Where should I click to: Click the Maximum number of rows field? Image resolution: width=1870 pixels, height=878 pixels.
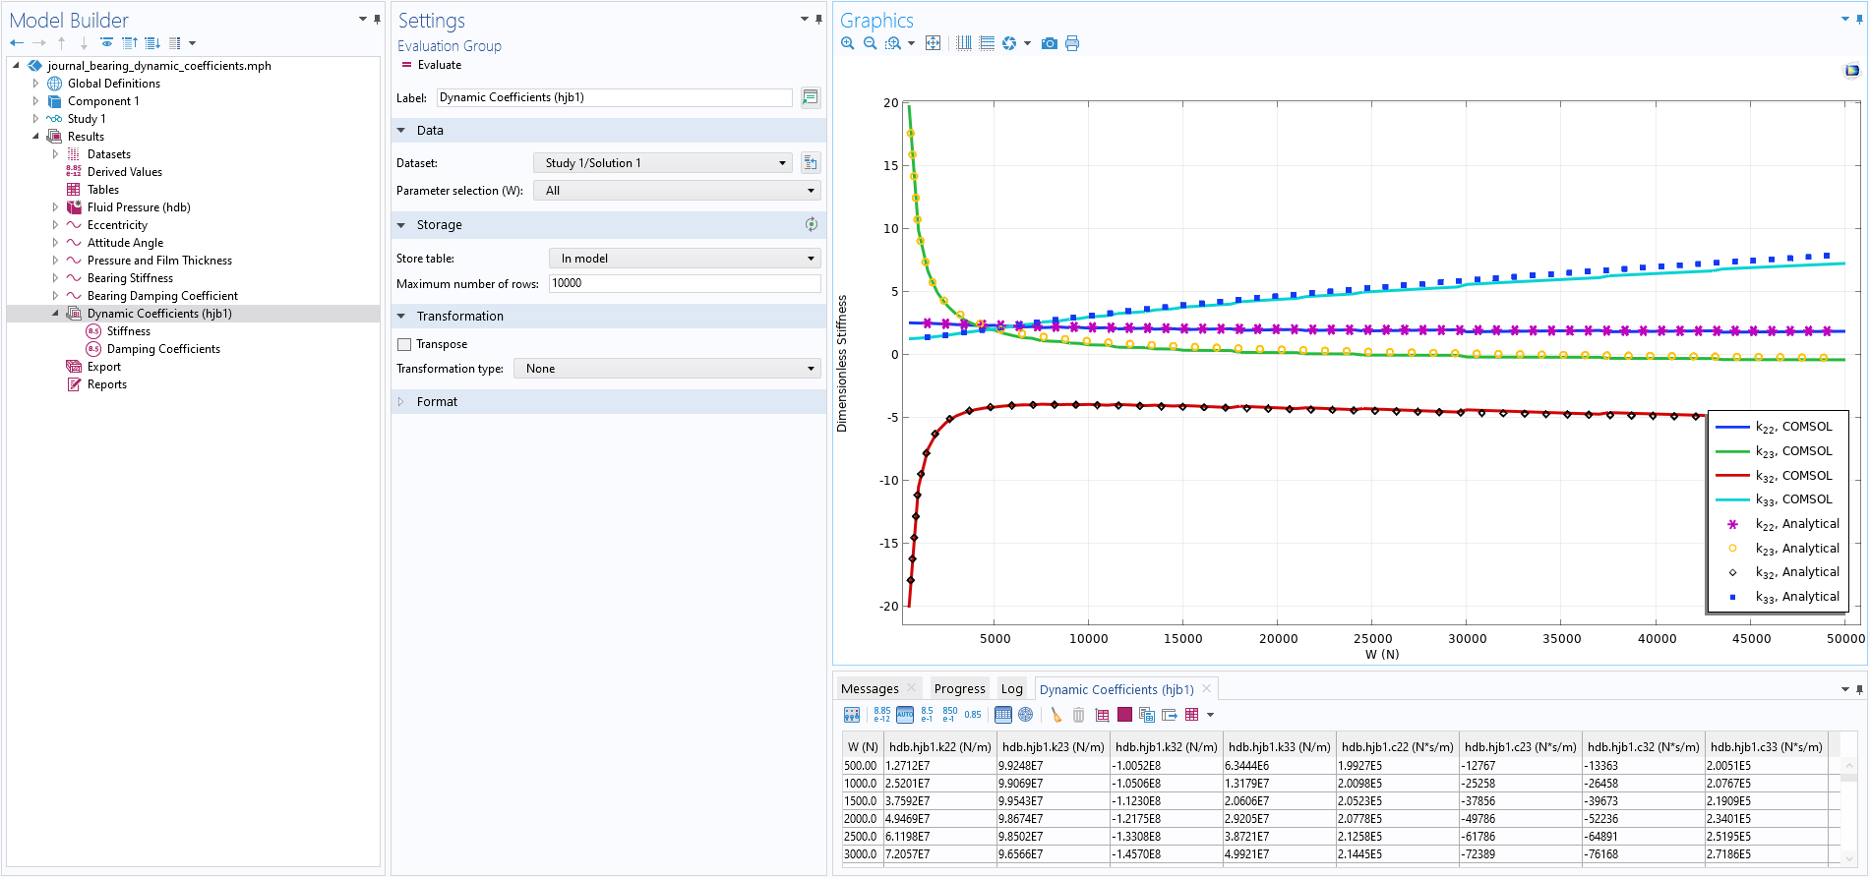(x=684, y=283)
